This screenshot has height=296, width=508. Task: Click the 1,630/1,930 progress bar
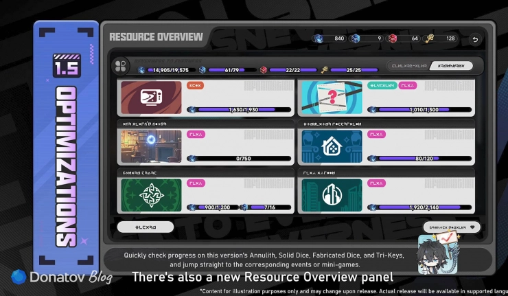(244, 110)
